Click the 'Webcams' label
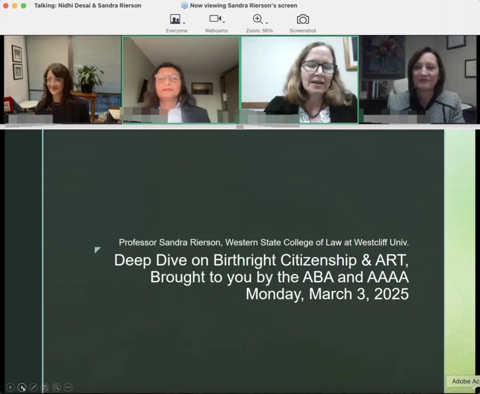 coord(216,31)
